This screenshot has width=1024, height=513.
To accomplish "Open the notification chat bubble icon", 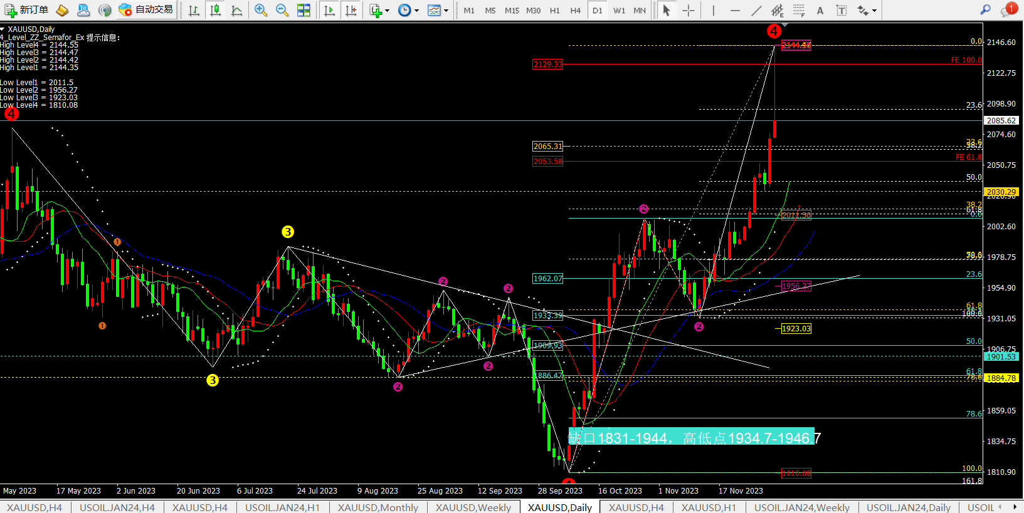I will 1007,10.
